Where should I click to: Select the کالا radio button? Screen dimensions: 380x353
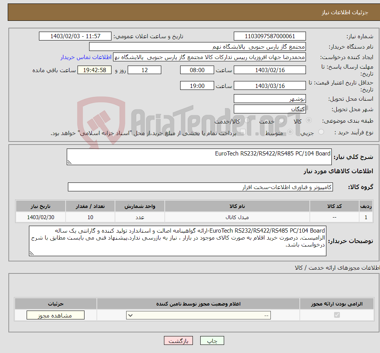click(309, 120)
